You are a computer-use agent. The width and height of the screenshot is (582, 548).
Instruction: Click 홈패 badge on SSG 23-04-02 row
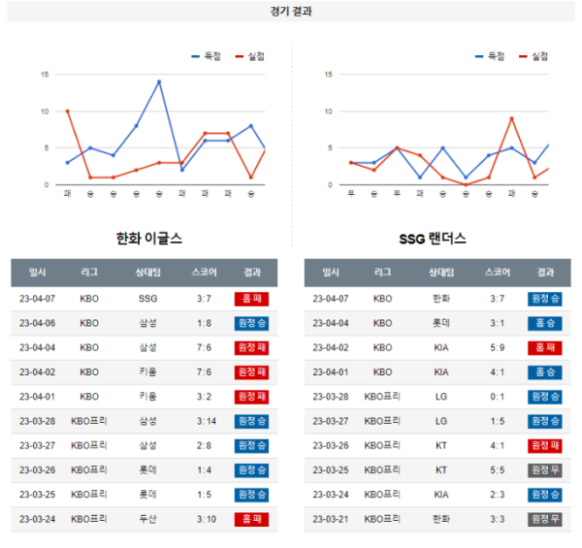(545, 348)
